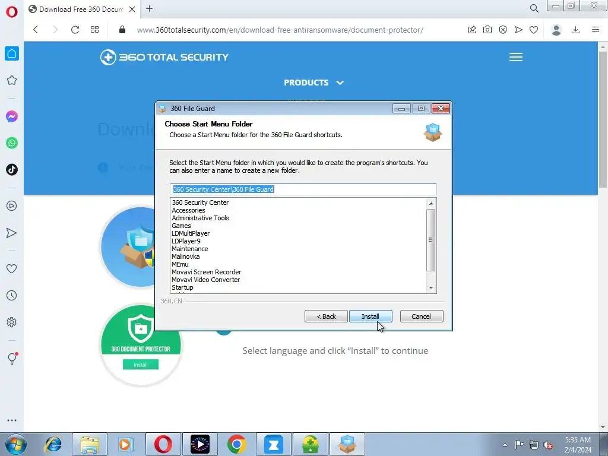Select Accessories in the folder list
Image resolution: width=608 pixels, height=456 pixels.
[188, 210]
